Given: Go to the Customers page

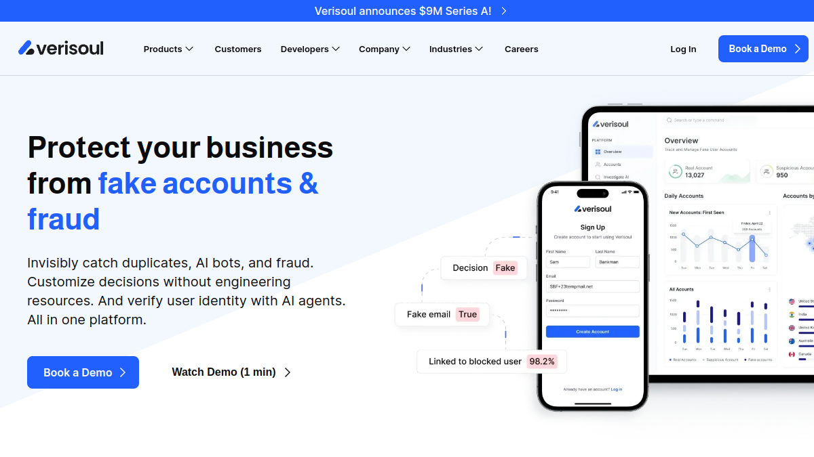Looking at the screenshot, I should 238,49.
